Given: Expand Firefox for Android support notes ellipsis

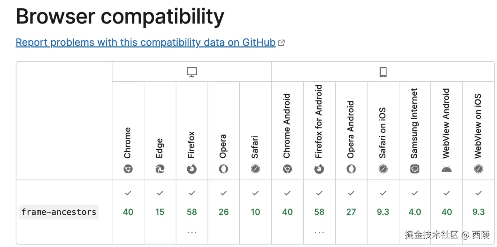Looking at the screenshot, I should (x=319, y=232).
